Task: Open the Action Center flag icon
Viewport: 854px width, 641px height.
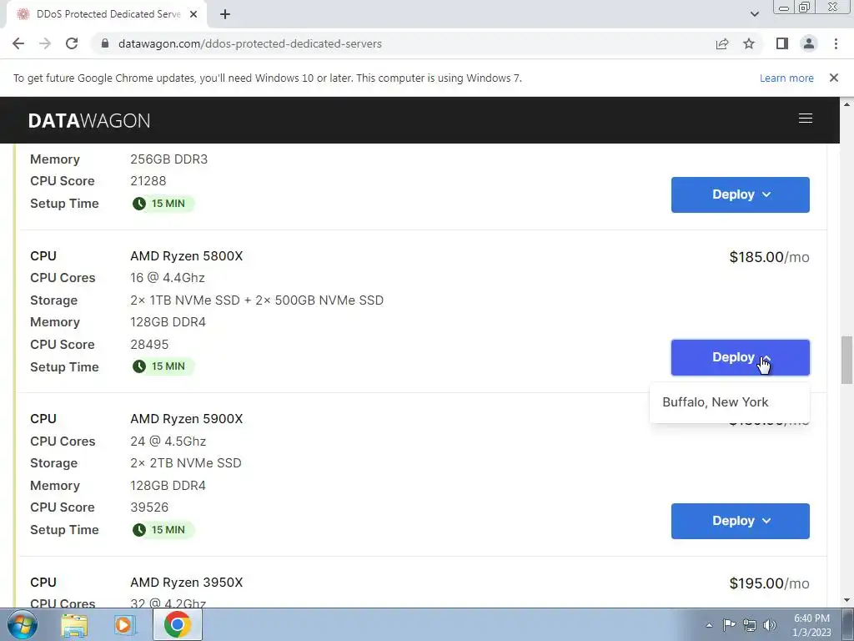Action: (729, 625)
